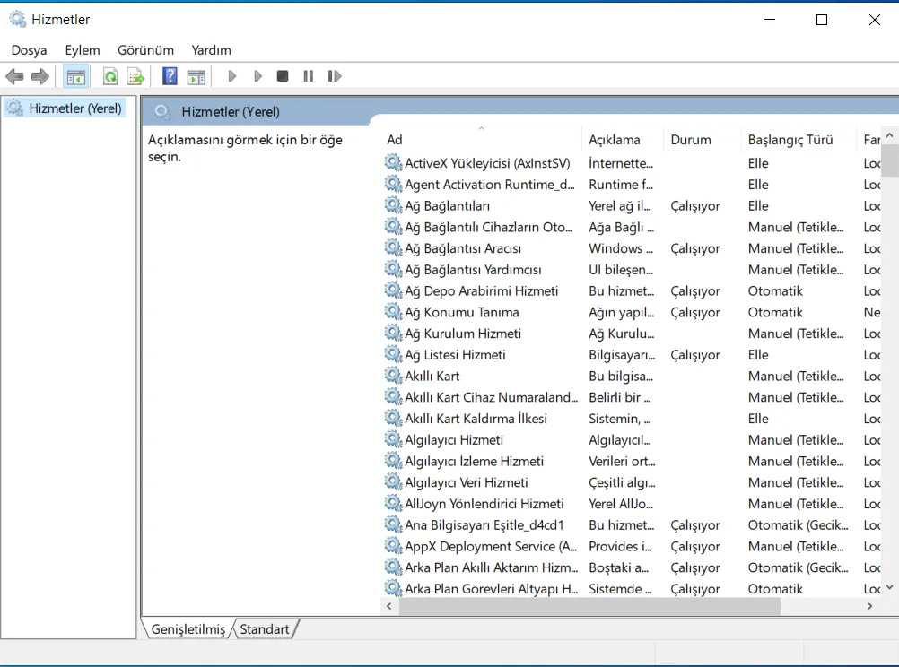Select Akıllı Kart Kaldırma İlkesi service
This screenshot has height=667, width=899.
(x=476, y=419)
